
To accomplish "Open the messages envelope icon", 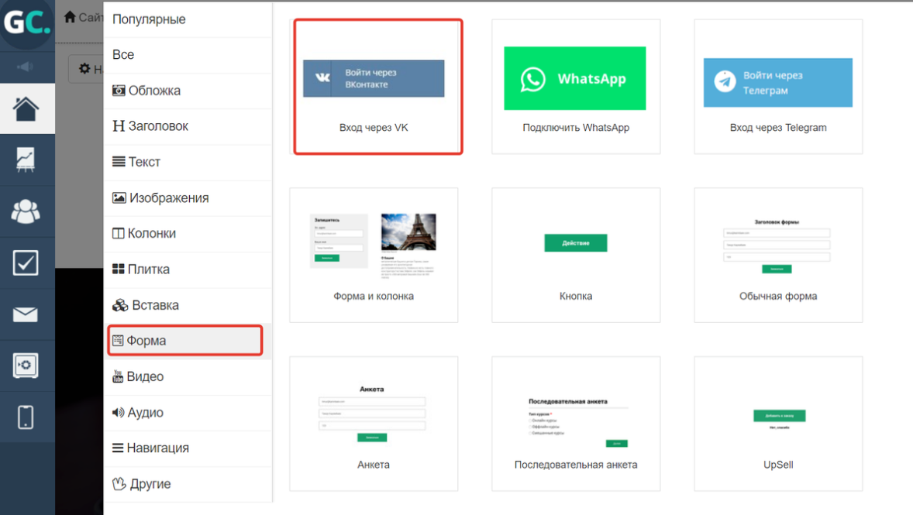I will (x=26, y=315).
